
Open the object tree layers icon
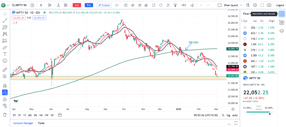coord(282,31)
